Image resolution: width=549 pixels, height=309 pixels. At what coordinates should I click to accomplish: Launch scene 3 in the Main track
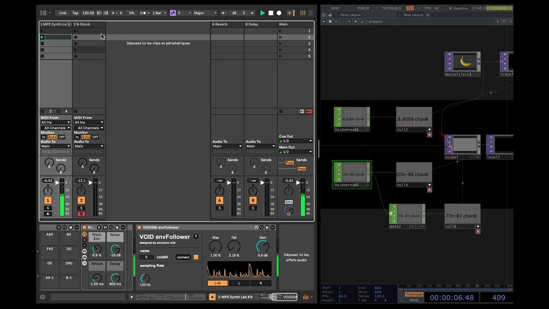[x=281, y=43]
